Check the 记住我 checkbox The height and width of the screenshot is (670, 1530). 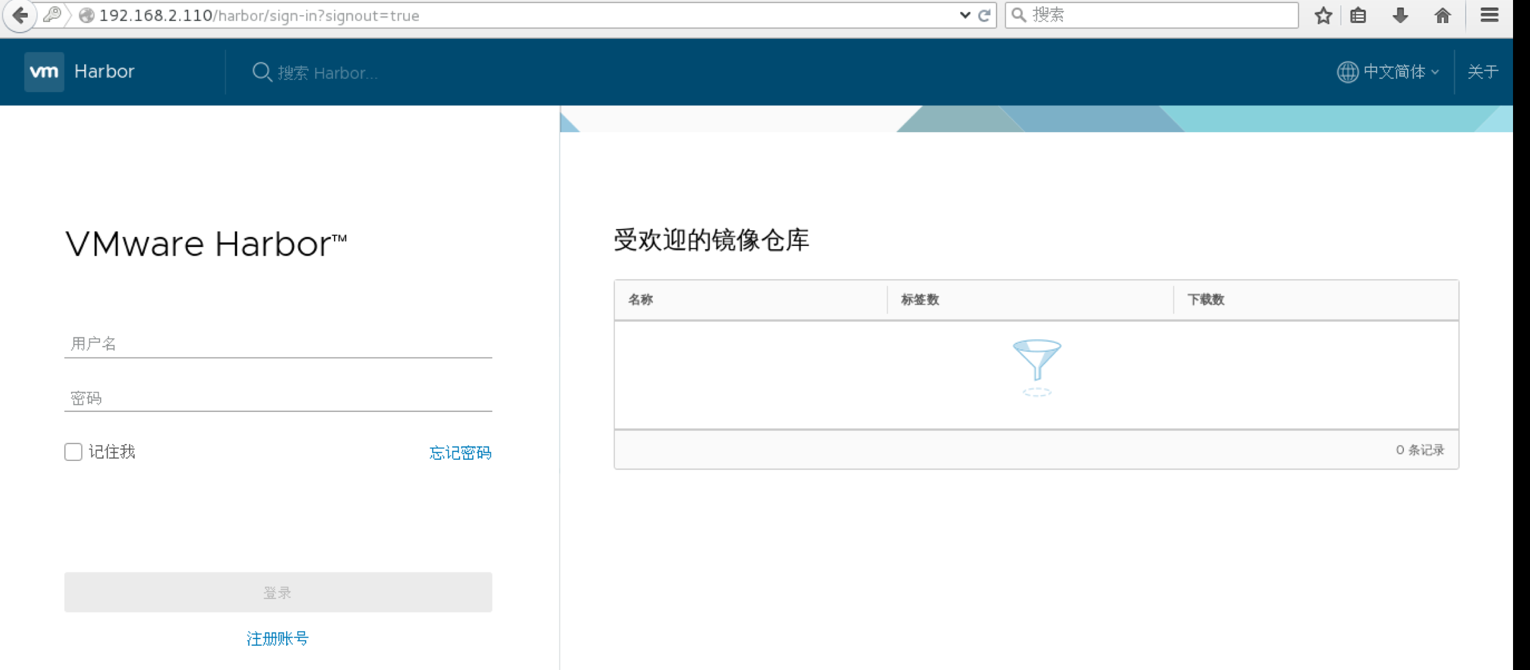pos(73,452)
